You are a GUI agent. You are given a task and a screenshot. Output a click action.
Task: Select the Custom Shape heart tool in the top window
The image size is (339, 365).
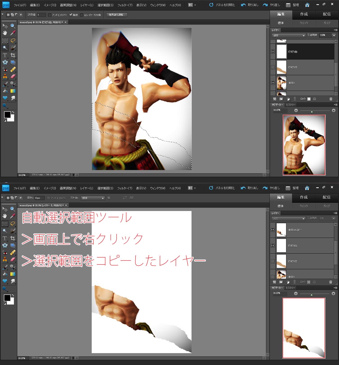[x=5, y=98]
